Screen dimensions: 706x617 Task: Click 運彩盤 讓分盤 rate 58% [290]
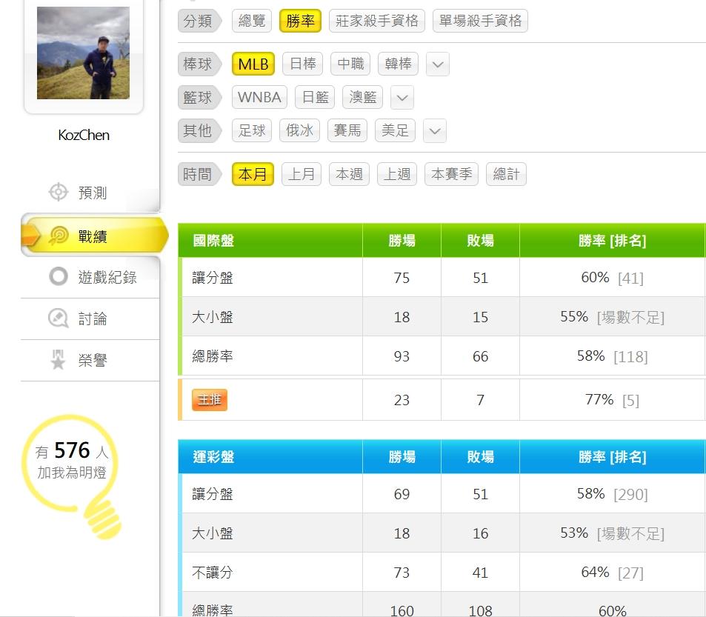pyautogui.click(x=612, y=494)
